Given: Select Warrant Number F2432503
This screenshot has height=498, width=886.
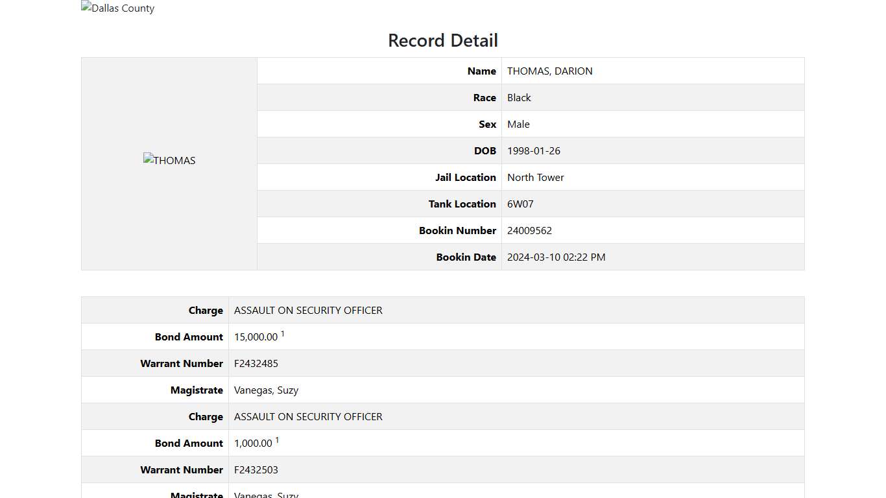Looking at the screenshot, I should coord(256,469).
